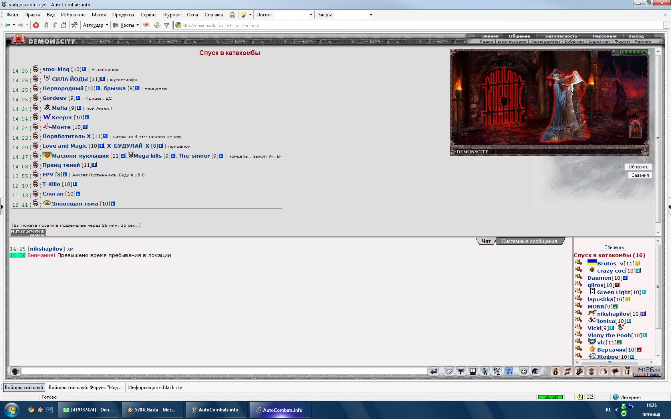Click the exclamation save-log icon
This screenshot has width=671, height=419.
click(x=473, y=372)
